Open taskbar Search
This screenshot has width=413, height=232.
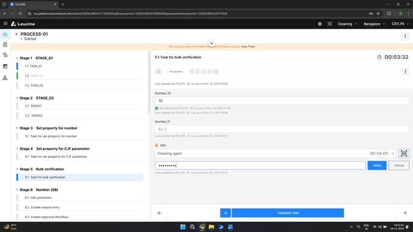tap(193, 227)
